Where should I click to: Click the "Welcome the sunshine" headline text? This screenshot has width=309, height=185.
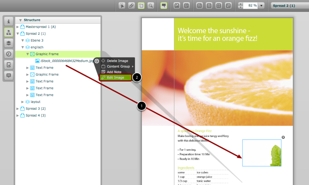click(x=217, y=34)
